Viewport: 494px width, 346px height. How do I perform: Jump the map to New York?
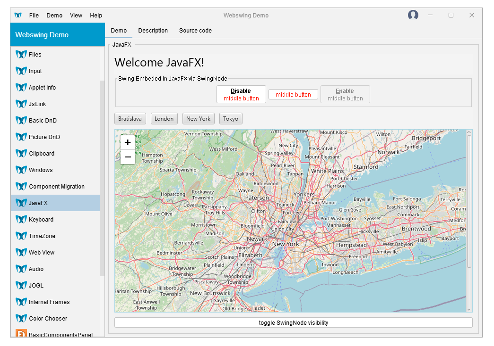[199, 119]
